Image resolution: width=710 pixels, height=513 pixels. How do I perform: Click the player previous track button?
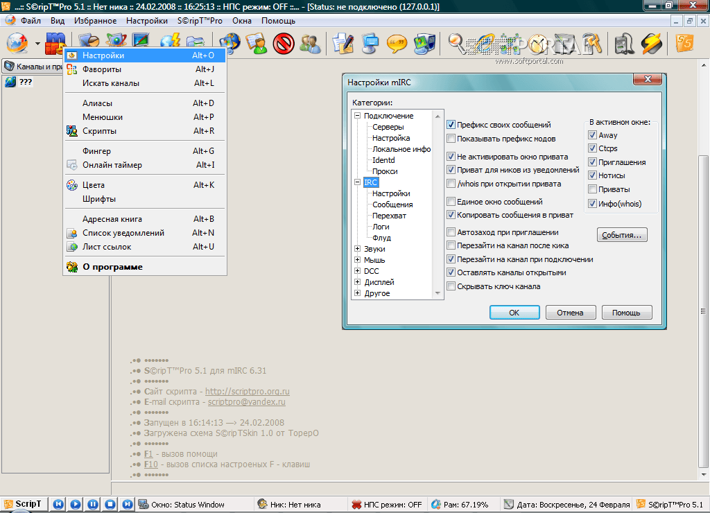click(x=58, y=504)
